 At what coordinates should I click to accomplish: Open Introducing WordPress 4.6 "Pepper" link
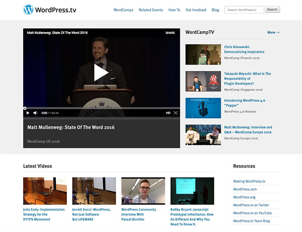click(x=244, y=103)
